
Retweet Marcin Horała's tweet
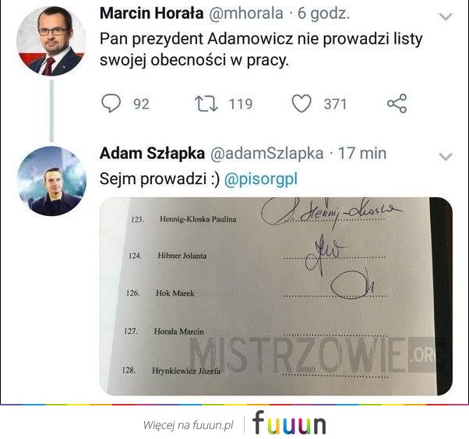(206, 104)
